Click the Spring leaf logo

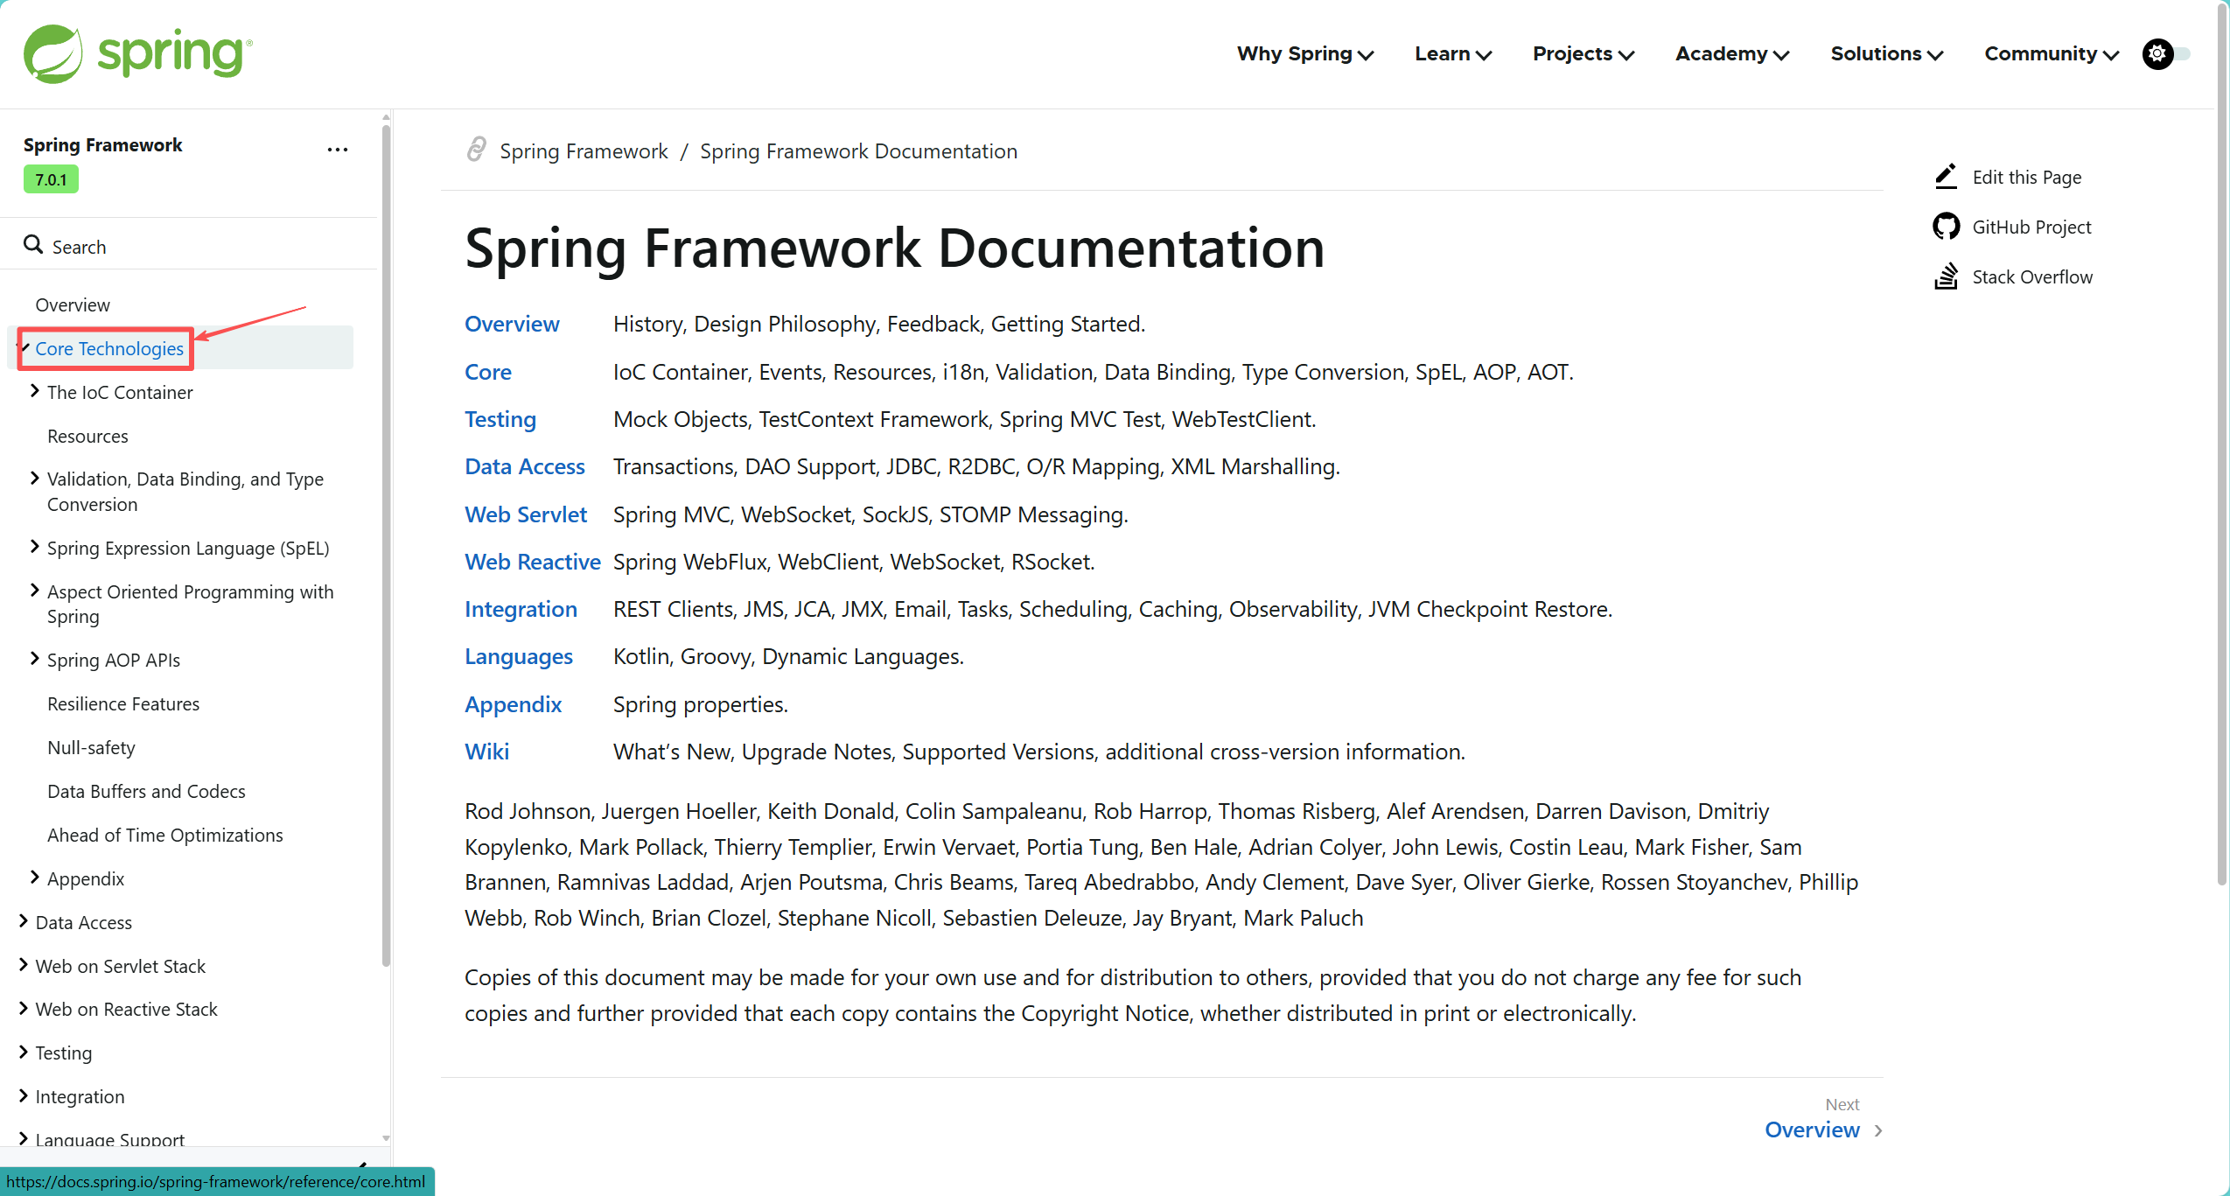point(52,54)
